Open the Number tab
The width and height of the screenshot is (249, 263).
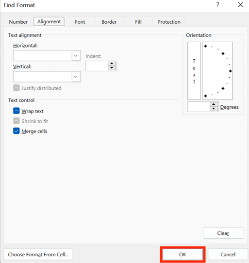(18, 22)
